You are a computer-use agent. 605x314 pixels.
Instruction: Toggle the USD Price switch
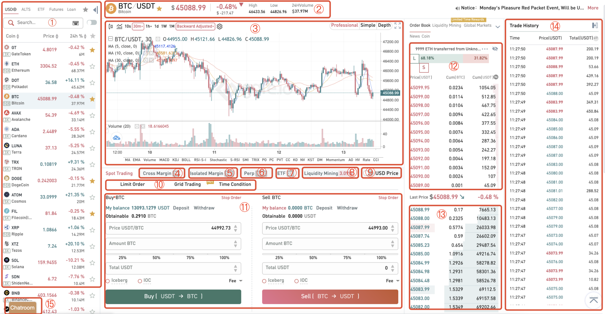coord(368,173)
